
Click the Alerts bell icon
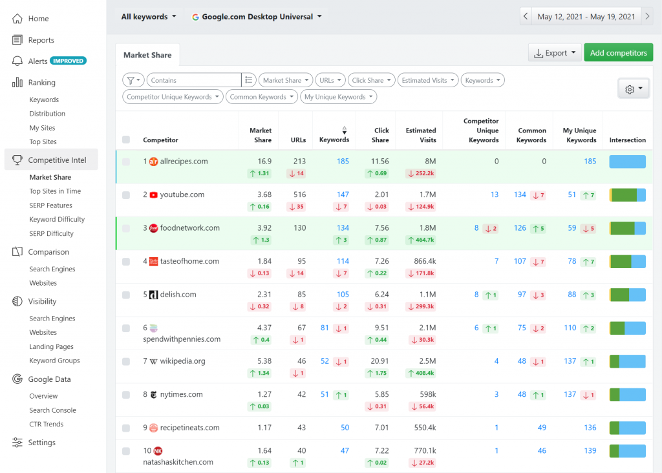point(17,61)
